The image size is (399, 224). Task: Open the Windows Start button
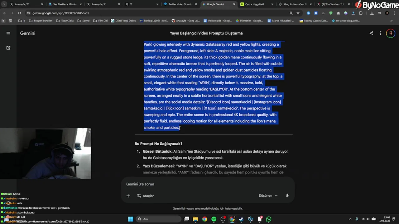pyautogui.click(x=131, y=219)
